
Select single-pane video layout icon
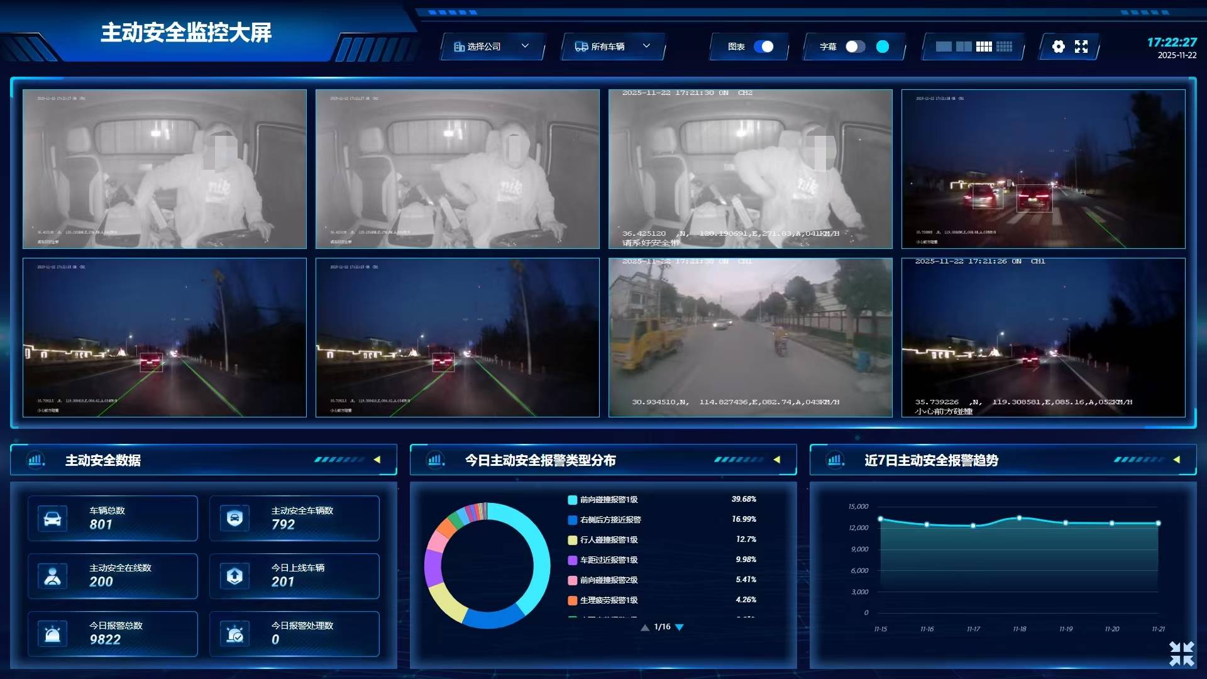(x=943, y=47)
